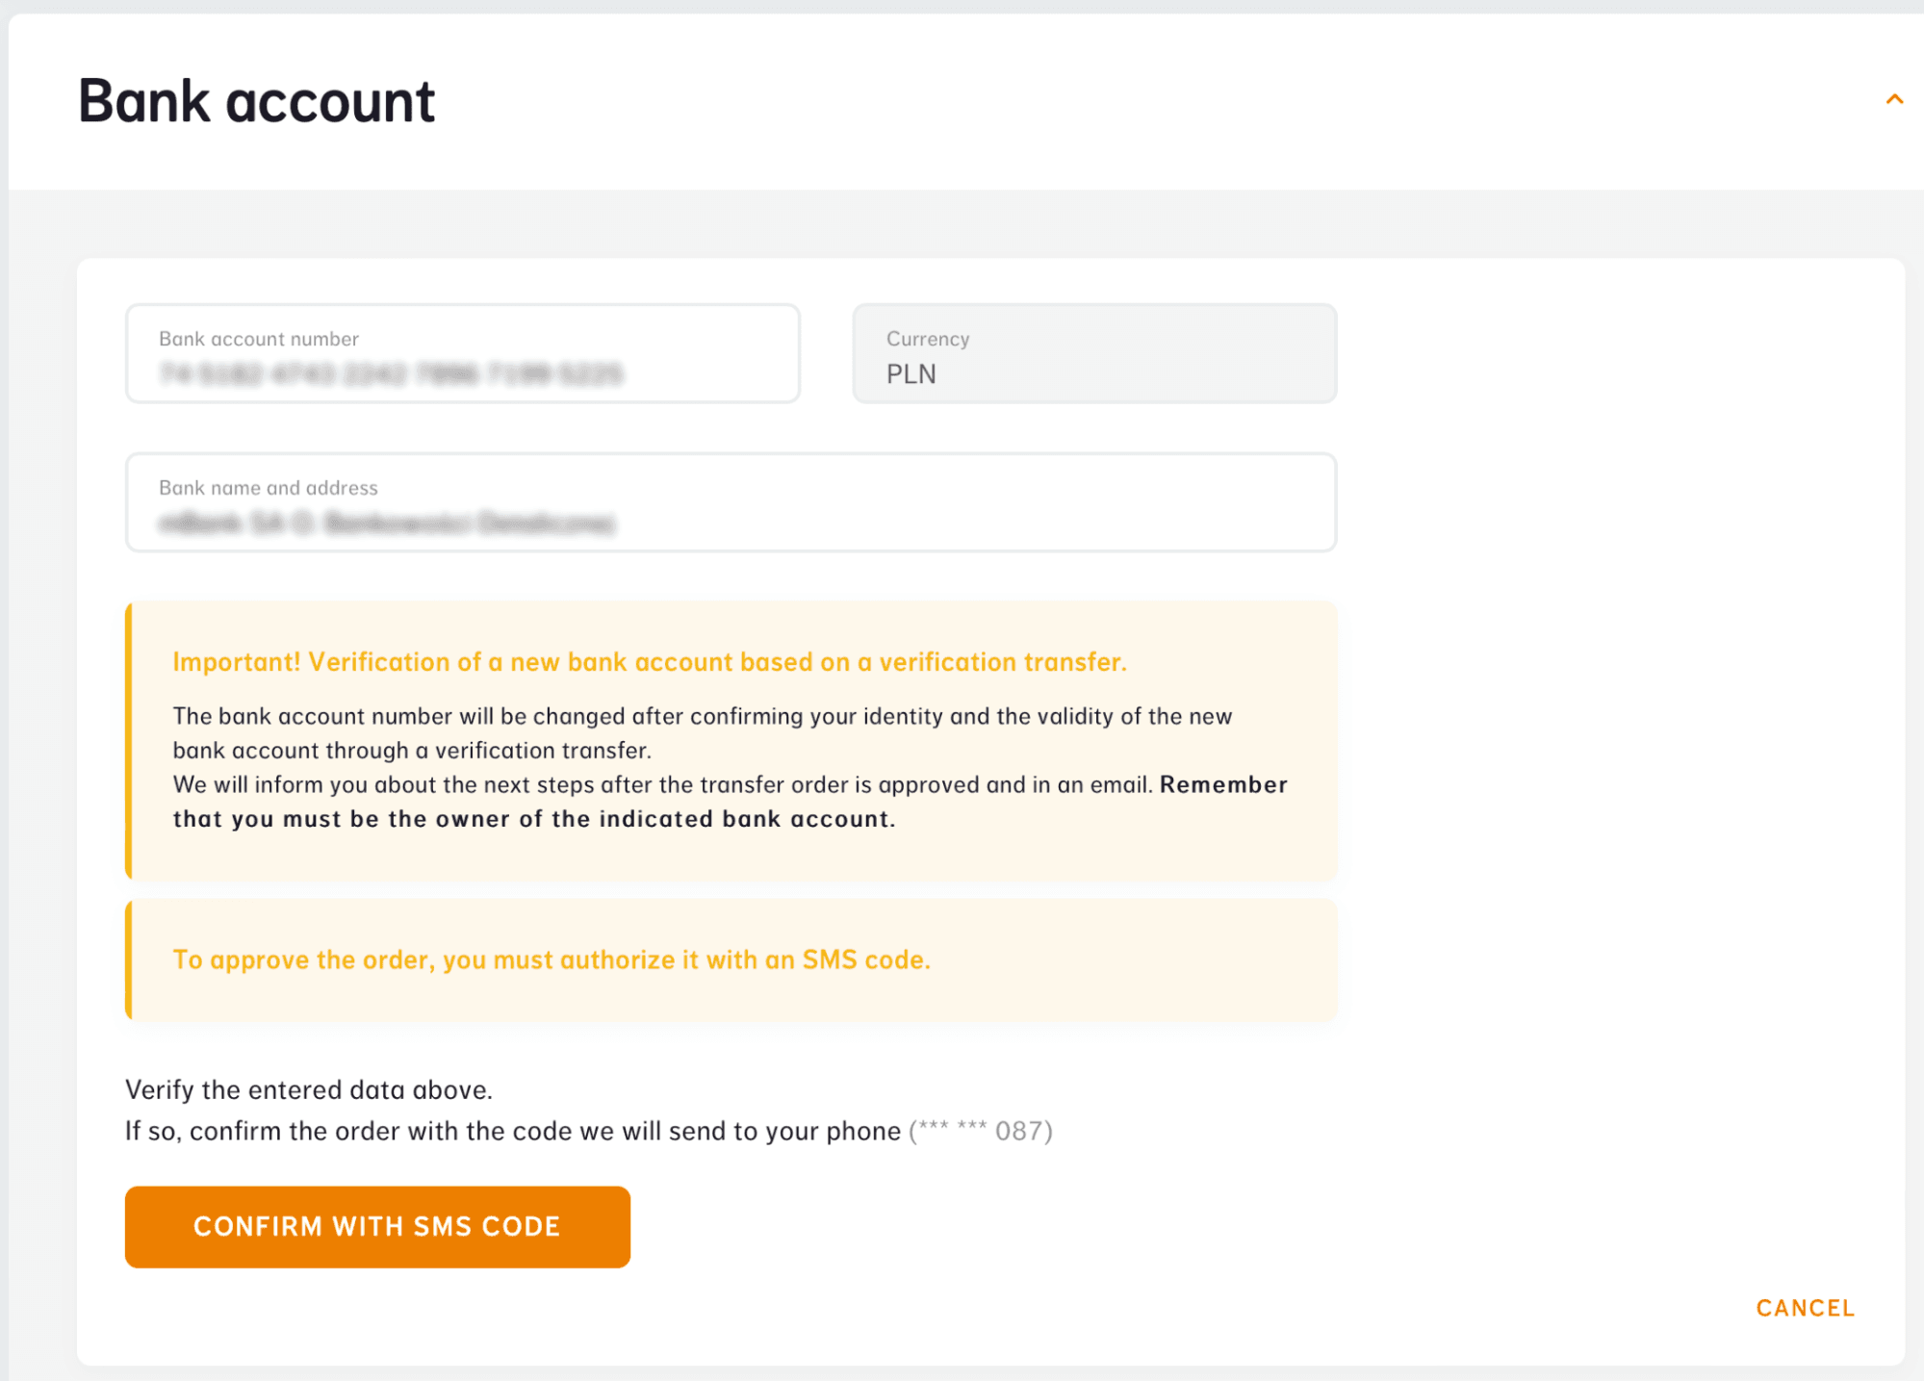The width and height of the screenshot is (1924, 1381).
Task: Click the 'Bank name and address' label
Action: point(268,488)
